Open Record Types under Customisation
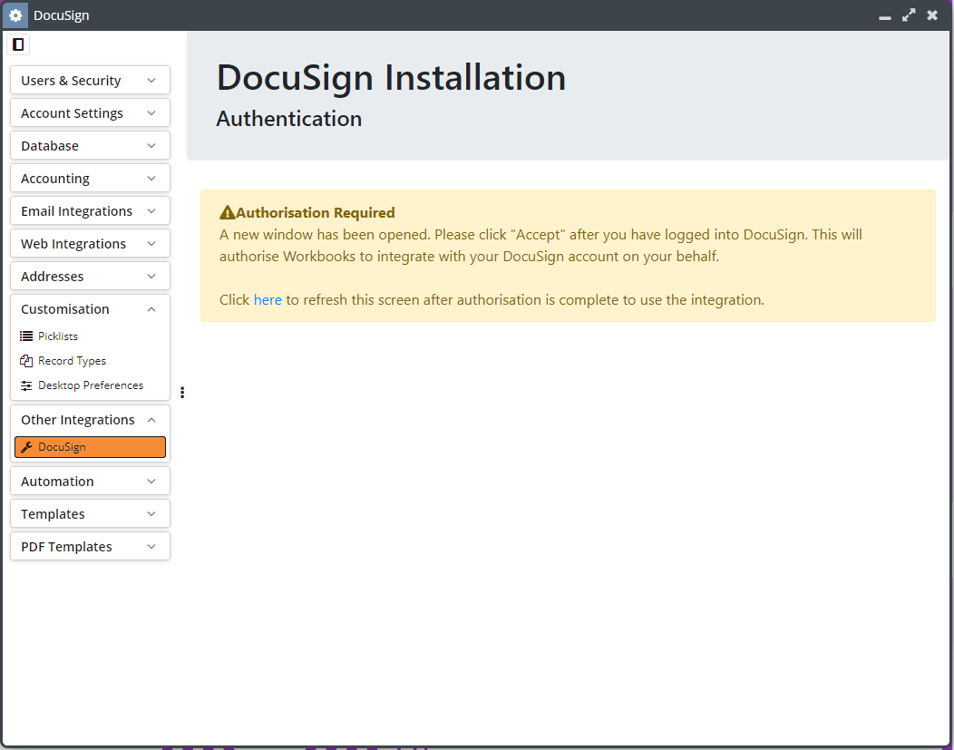Image resolution: width=954 pixels, height=750 pixels. (x=90, y=361)
